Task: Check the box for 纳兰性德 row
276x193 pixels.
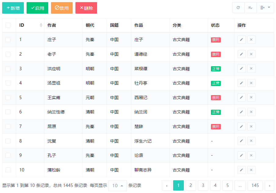Action: [x=8, y=112]
